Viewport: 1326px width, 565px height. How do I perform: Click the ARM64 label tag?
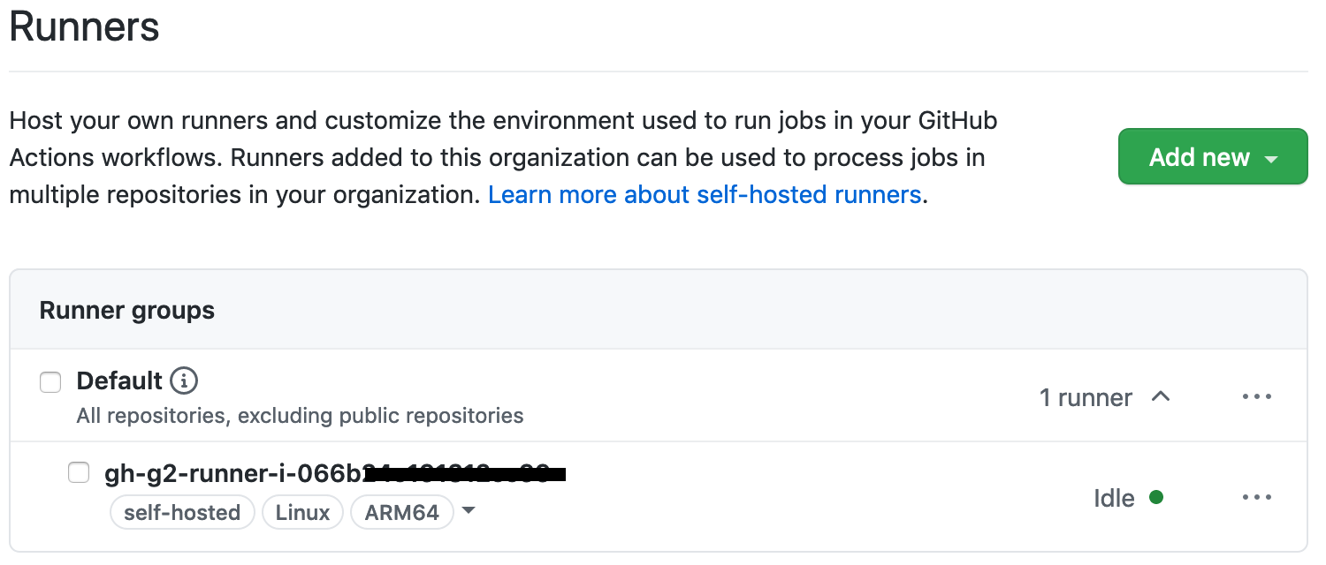(402, 513)
